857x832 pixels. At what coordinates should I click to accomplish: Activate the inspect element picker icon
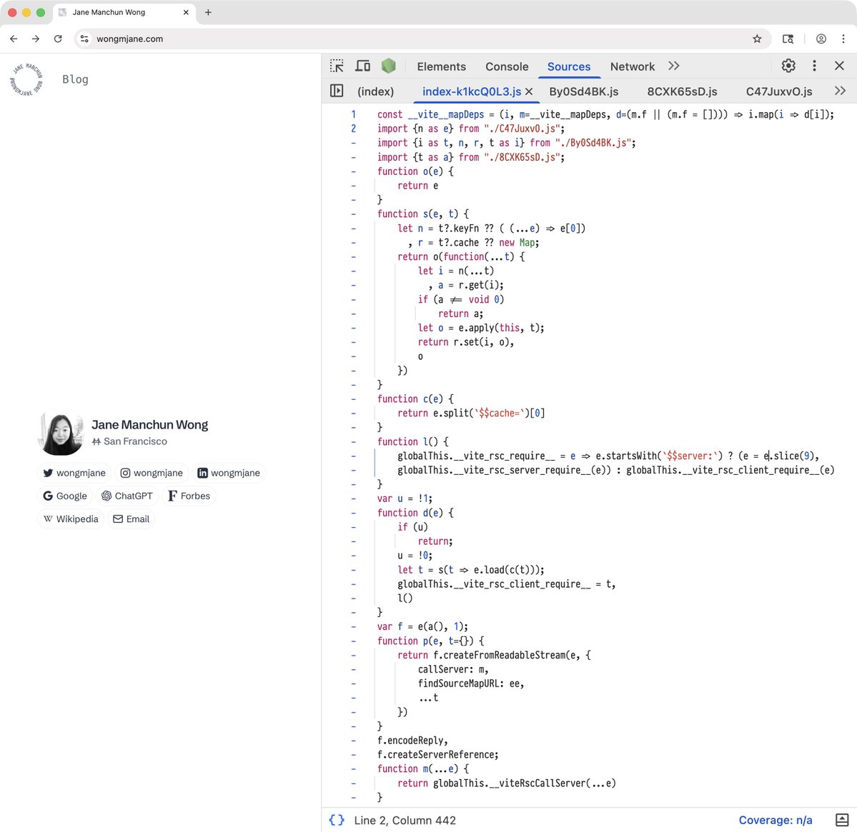337,66
